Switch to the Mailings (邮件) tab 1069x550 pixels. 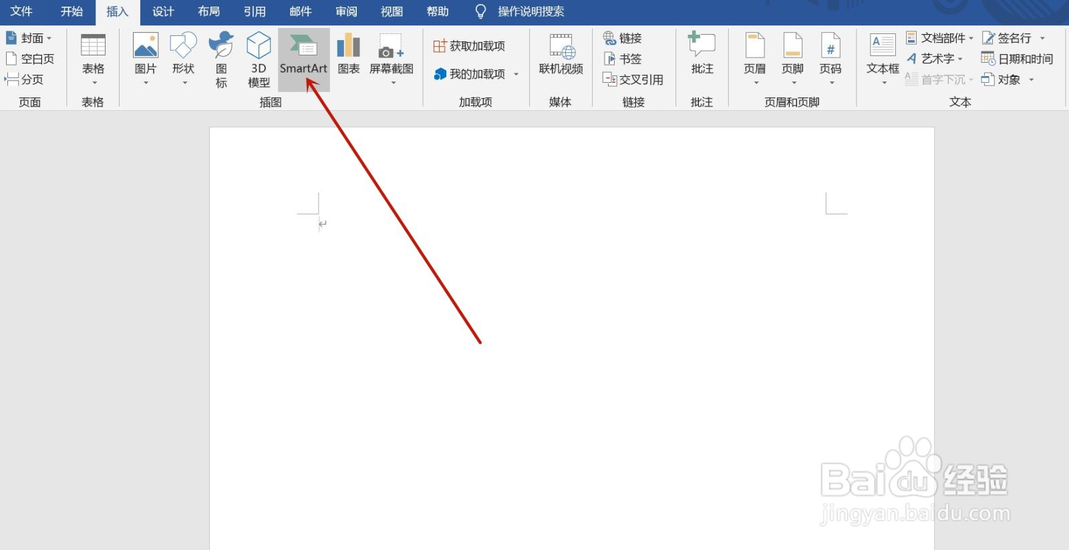tap(301, 11)
